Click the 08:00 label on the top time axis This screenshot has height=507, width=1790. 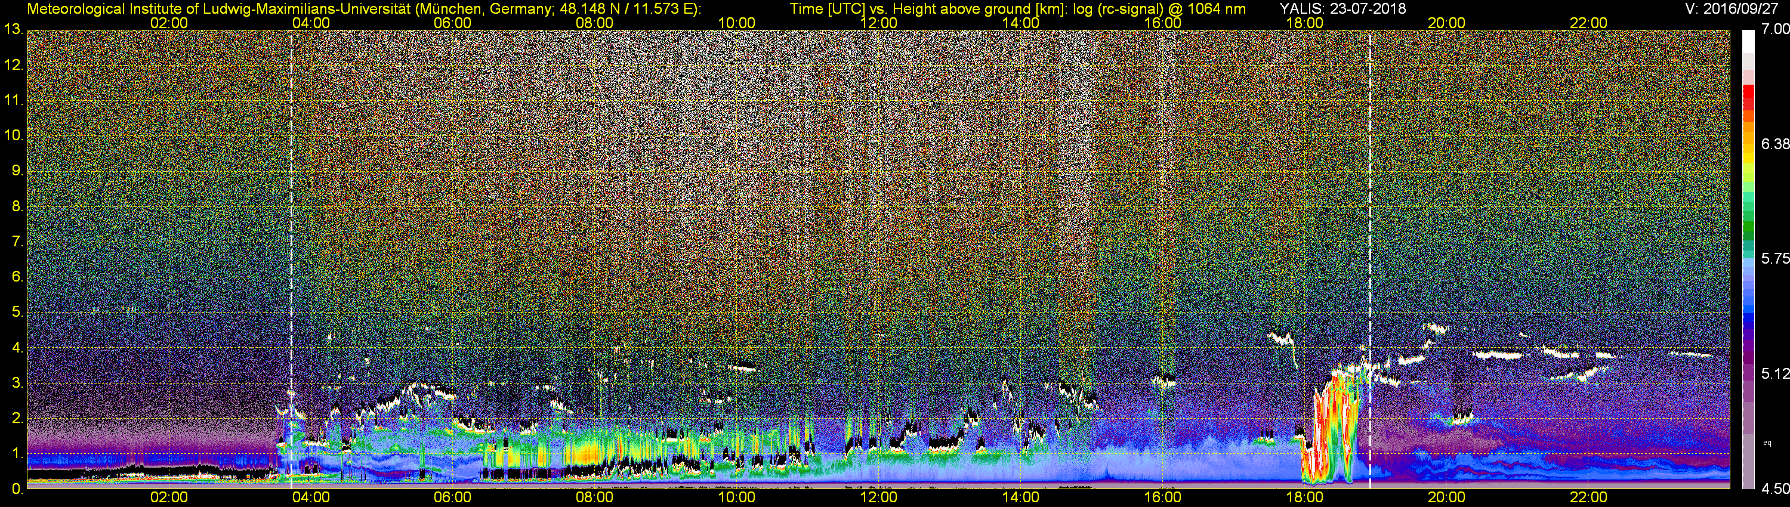[x=595, y=23]
